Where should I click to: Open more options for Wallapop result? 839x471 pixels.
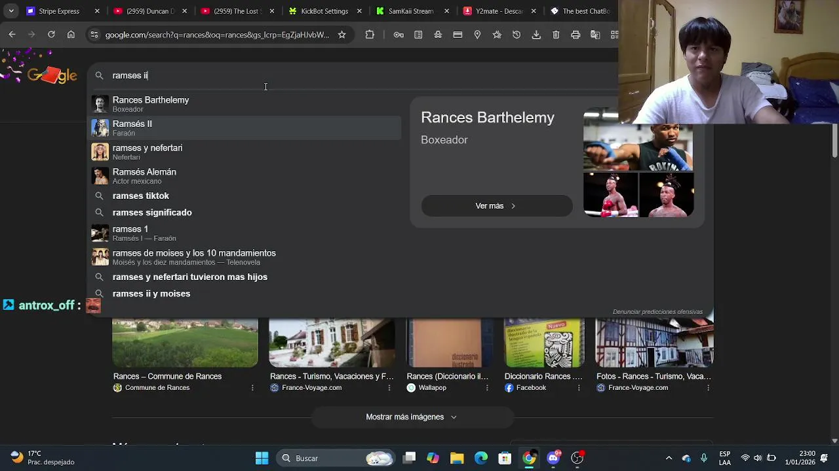(x=487, y=388)
